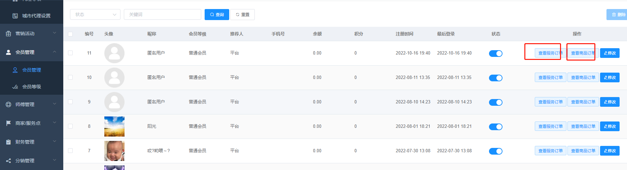Check the checkbox for member 11
The image size is (627, 170).
click(70, 53)
